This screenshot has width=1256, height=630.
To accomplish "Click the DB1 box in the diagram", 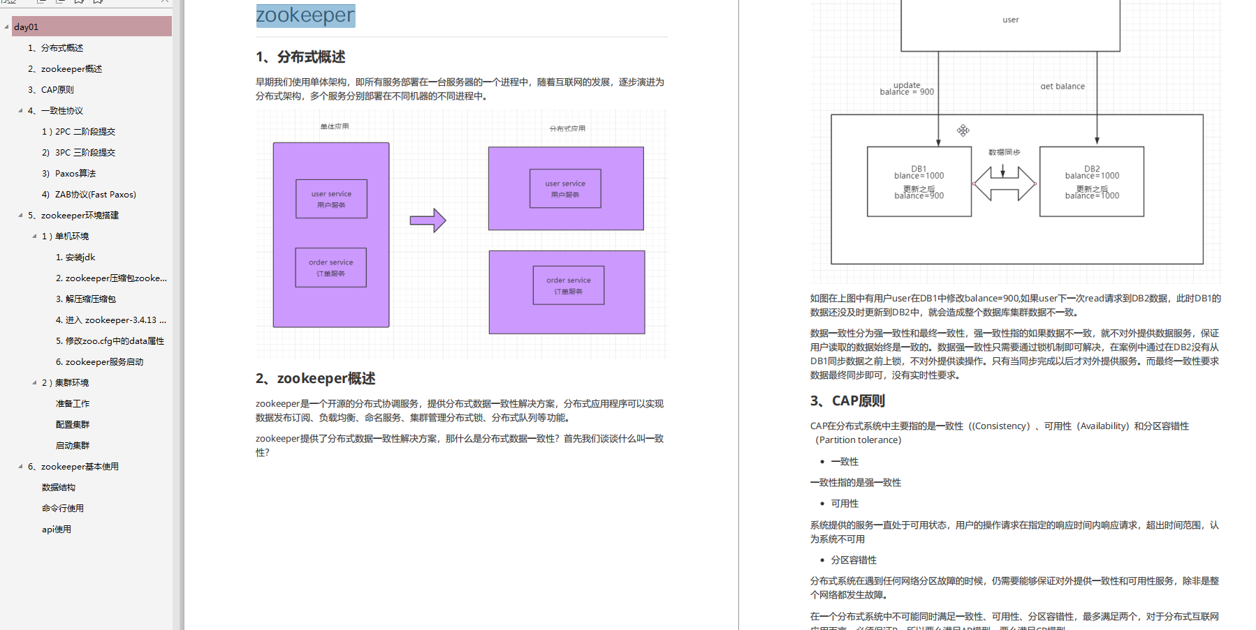I will (919, 181).
